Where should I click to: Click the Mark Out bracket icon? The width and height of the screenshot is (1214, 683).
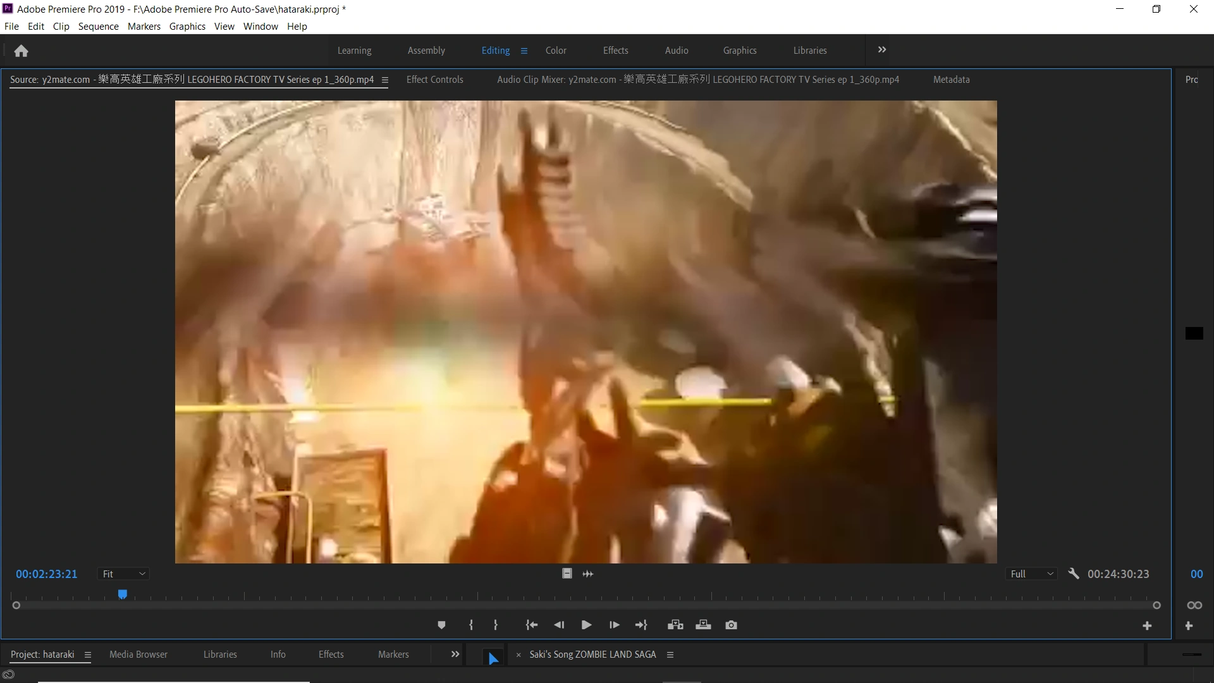[x=496, y=625]
